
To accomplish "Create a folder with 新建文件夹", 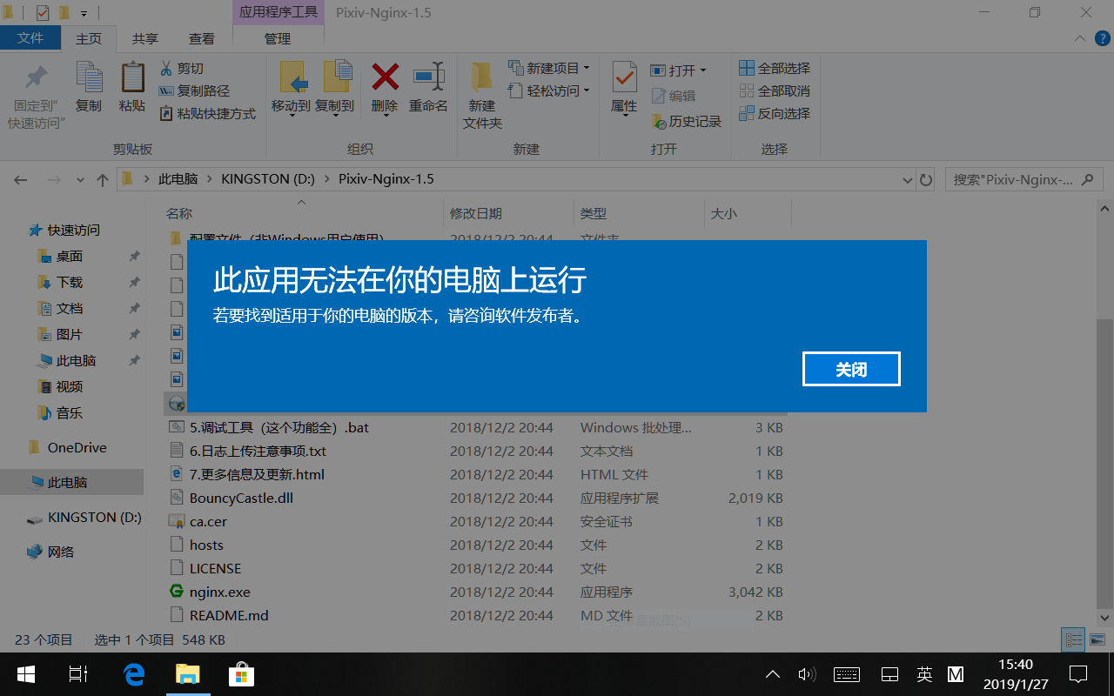I will coord(482,96).
